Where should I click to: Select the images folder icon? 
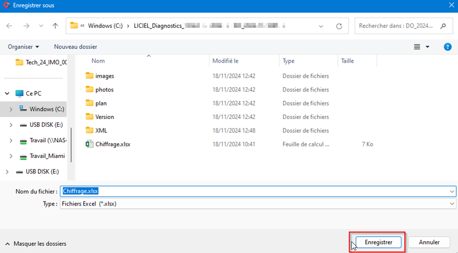[x=89, y=75]
